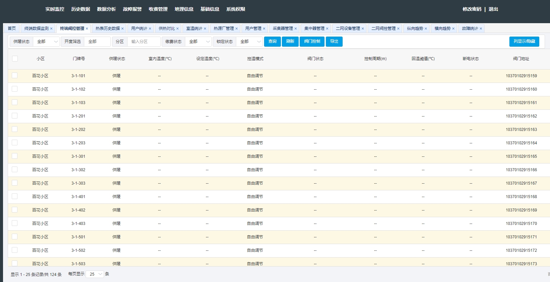
Task: Open the 历史数据 menu
Action: pos(81,9)
